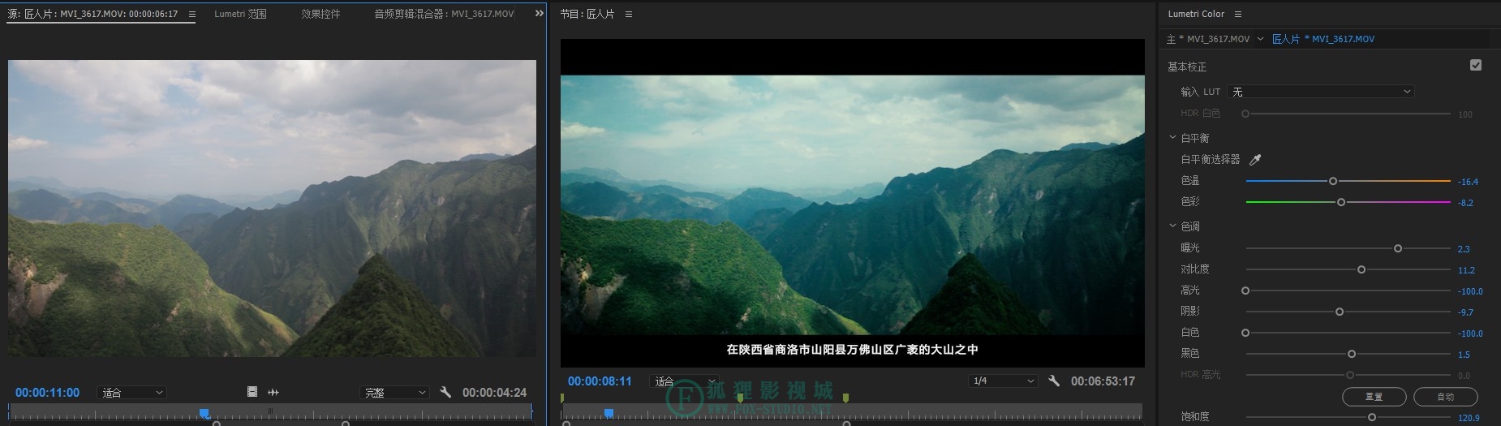
Task: Open the master clip MVI_3617.MOV chevron dropdown
Action: [x=1260, y=39]
